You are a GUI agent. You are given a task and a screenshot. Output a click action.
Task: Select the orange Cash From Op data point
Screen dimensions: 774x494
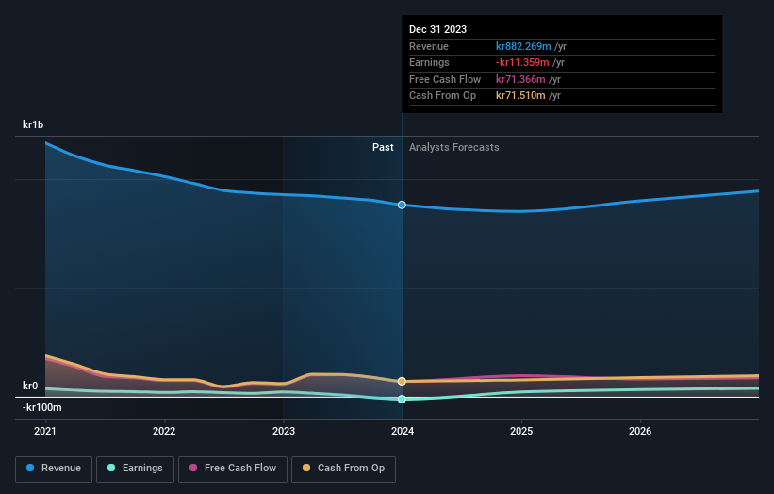point(402,381)
